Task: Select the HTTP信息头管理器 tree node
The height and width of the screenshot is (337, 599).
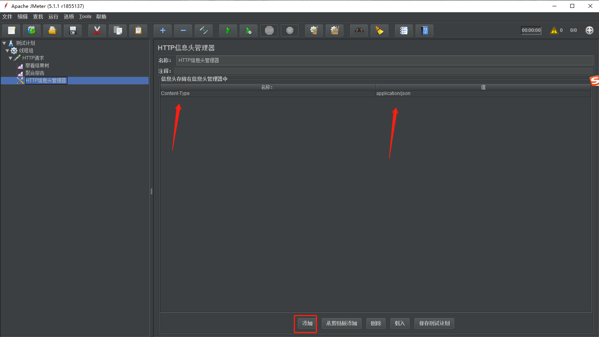Action: (x=46, y=80)
